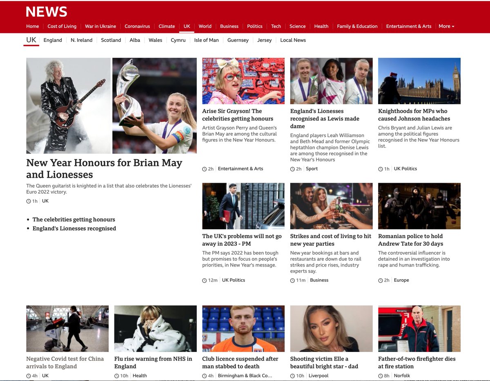Click "The celebrities getting honours" bullet link

click(x=74, y=219)
